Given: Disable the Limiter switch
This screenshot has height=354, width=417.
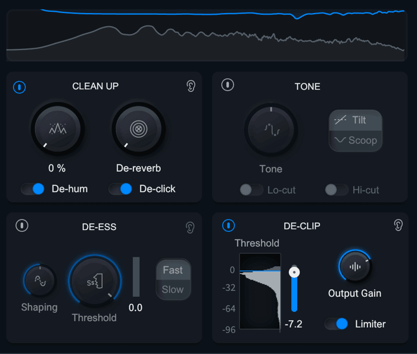Looking at the screenshot, I should point(336,324).
